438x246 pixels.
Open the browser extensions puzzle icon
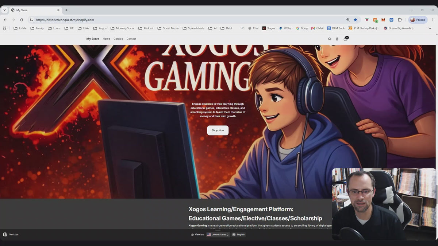(x=400, y=20)
